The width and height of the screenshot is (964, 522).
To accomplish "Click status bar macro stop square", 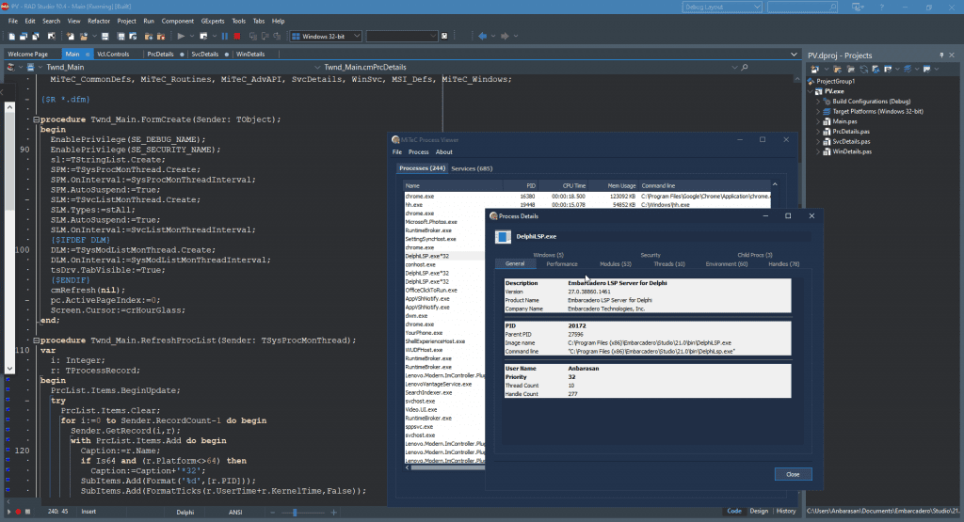I will pos(27,512).
